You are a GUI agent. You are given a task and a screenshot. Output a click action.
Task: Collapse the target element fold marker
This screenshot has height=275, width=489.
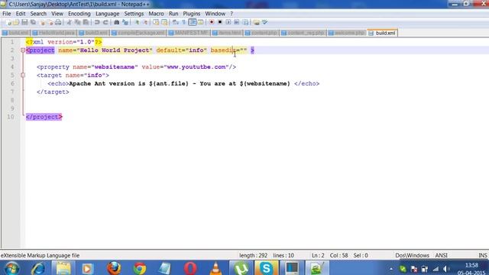click(x=23, y=75)
